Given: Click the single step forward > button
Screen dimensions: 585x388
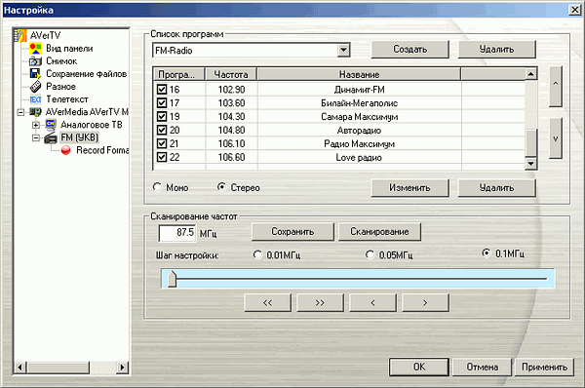Looking at the screenshot, I should (425, 302).
